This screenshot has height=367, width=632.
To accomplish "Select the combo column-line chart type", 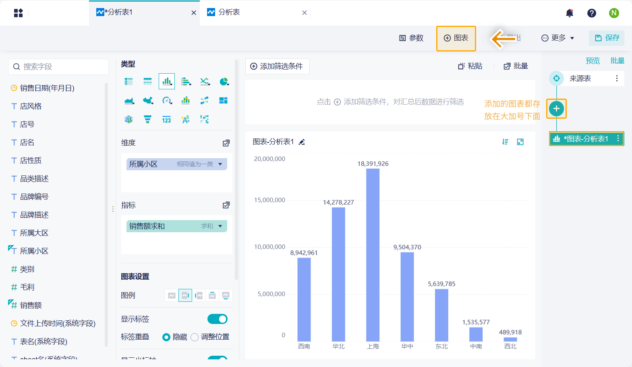I will [186, 101].
